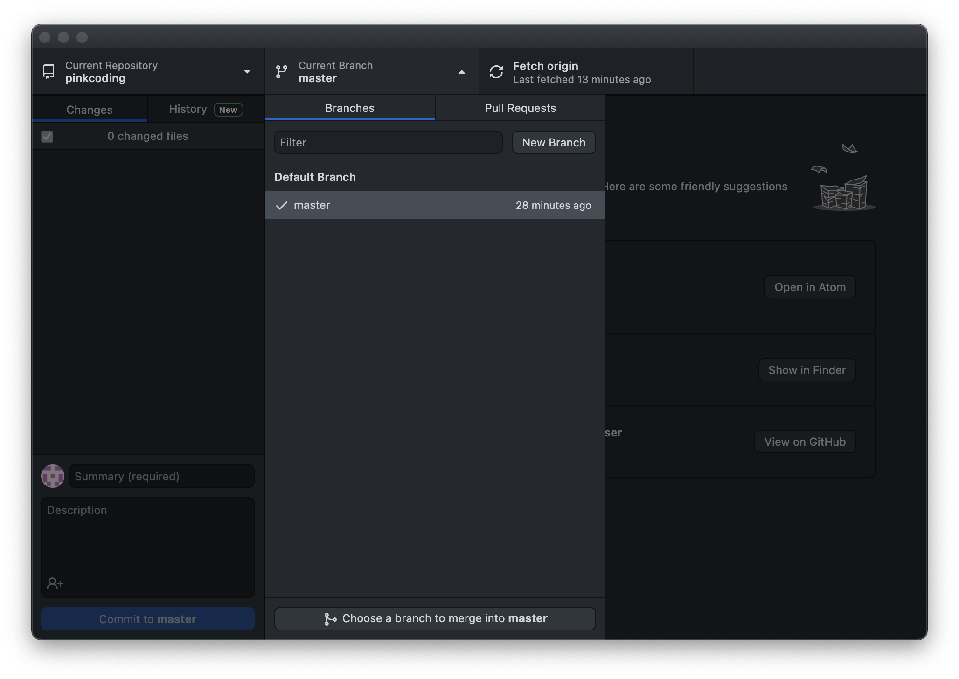The width and height of the screenshot is (959, 679).
Task: Click the '0 changed files' label
Action: coord(148,136)
